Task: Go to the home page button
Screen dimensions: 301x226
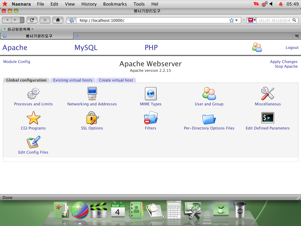Action: click(58, 20)
